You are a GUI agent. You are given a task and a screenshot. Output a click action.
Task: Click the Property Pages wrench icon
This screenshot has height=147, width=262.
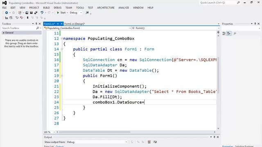tap(235, 33)
